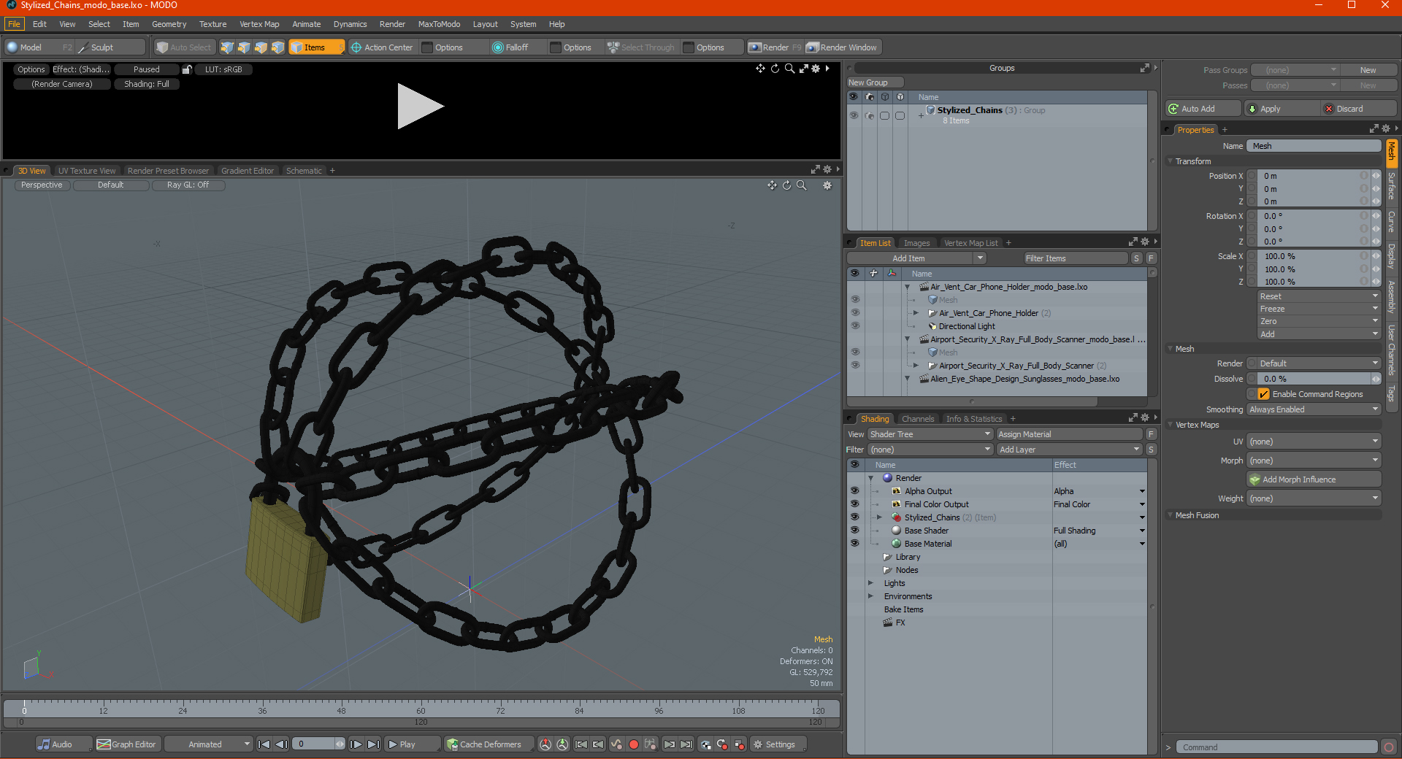Start the paused render preview play arrow
This screenshot has width=1402, height=759.
420,107
